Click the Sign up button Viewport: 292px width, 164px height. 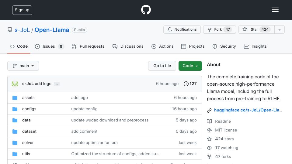(x=22, y=10)
